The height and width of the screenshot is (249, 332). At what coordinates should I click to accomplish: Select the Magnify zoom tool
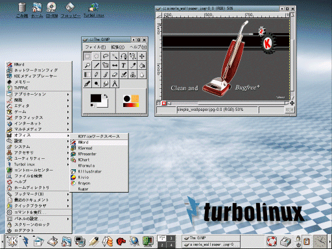point(88,65)
